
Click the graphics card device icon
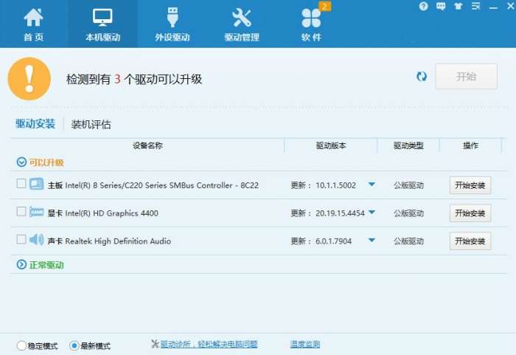click(x=37, y=212)
